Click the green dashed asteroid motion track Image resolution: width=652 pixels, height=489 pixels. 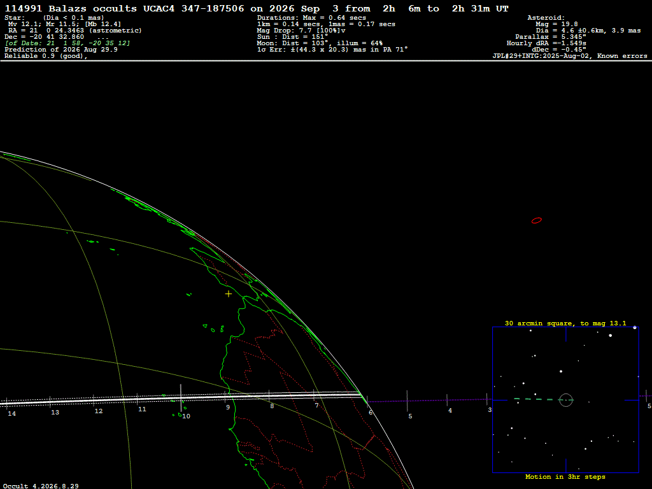[x=539, y=400]
